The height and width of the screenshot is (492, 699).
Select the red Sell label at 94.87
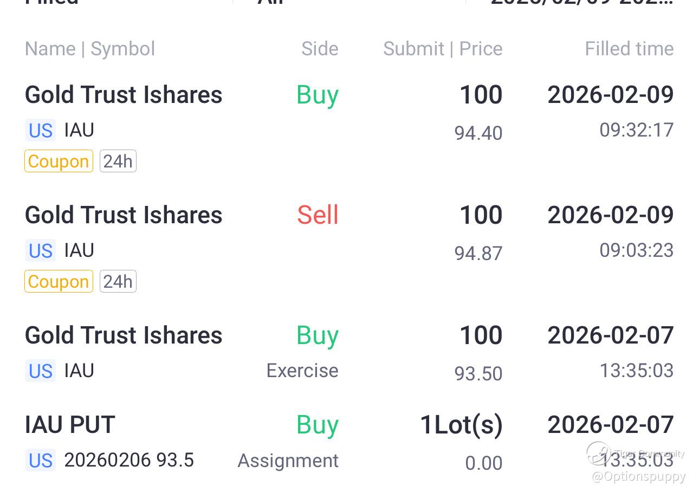click(318, 215)
